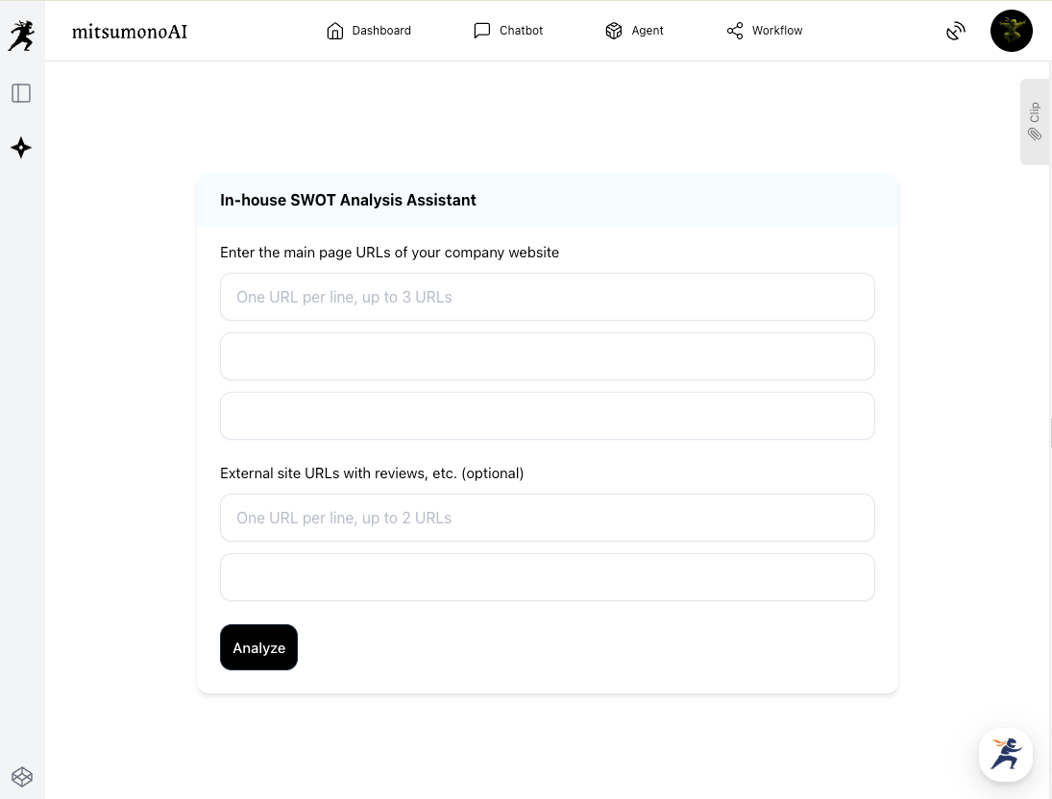
Task: Click the satellite broadcast icon
Action: pyautogui.click(x=955, y=31)
